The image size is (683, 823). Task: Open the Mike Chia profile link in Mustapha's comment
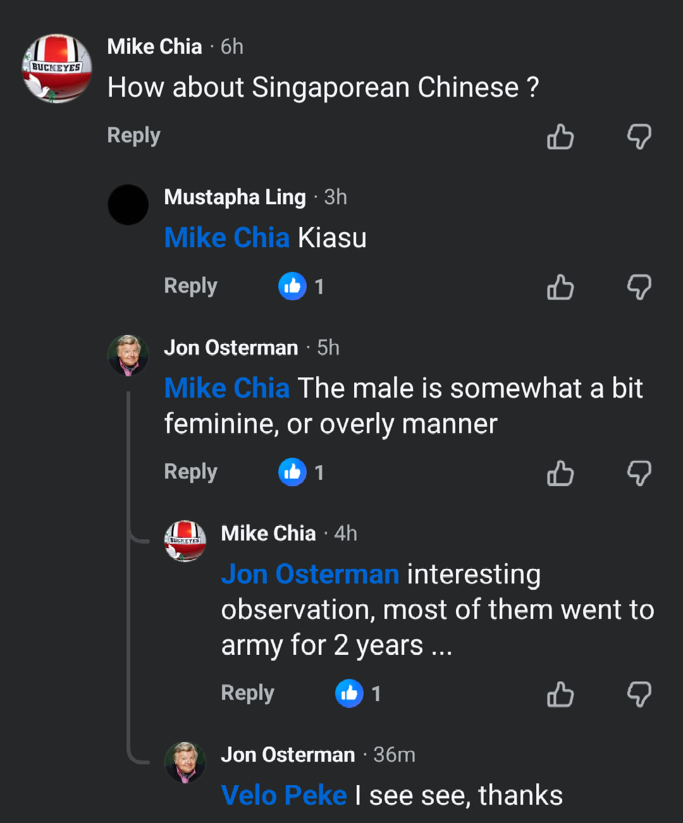(x=227, y=237)
